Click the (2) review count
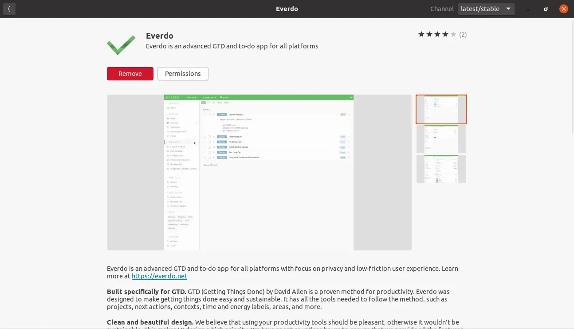Viewport: 574px width, 329px height. click(463, 35)
